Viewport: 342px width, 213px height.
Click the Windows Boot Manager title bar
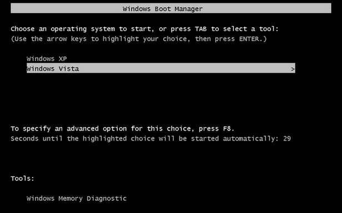click(x=171, y=8)
